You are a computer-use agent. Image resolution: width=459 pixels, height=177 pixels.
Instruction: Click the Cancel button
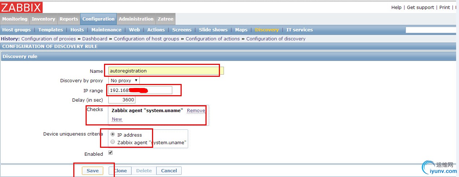[x=169, y=171]
